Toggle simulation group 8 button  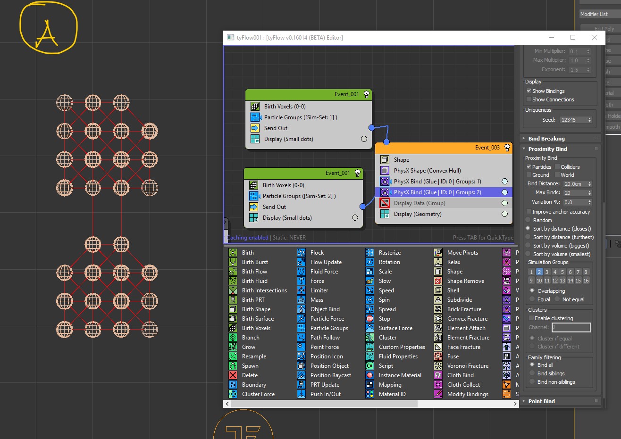point(586,272)
